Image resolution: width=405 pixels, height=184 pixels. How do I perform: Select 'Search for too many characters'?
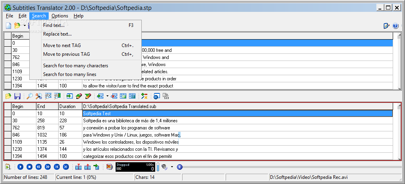(86, 66)
